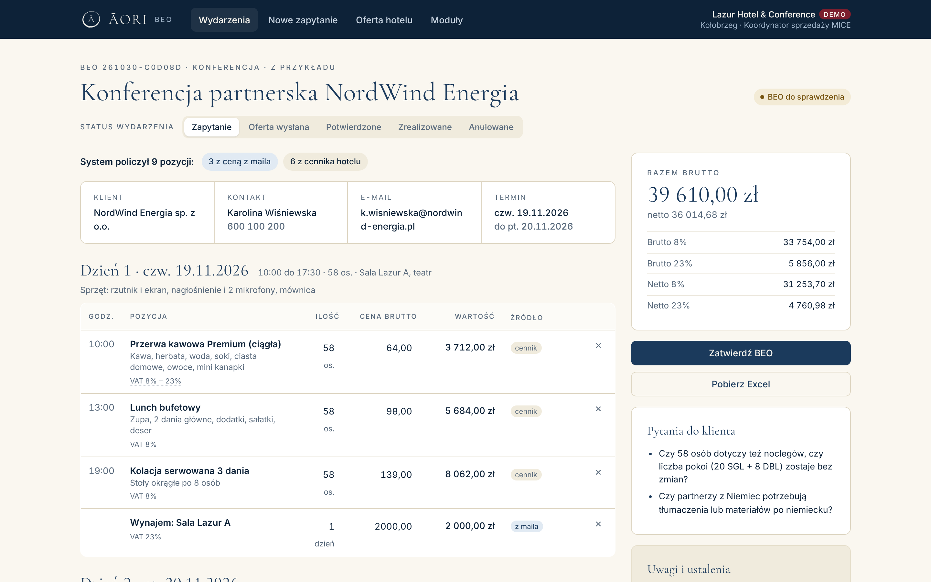Click the 'Brutto 23%' summary row

coord(741,264)
